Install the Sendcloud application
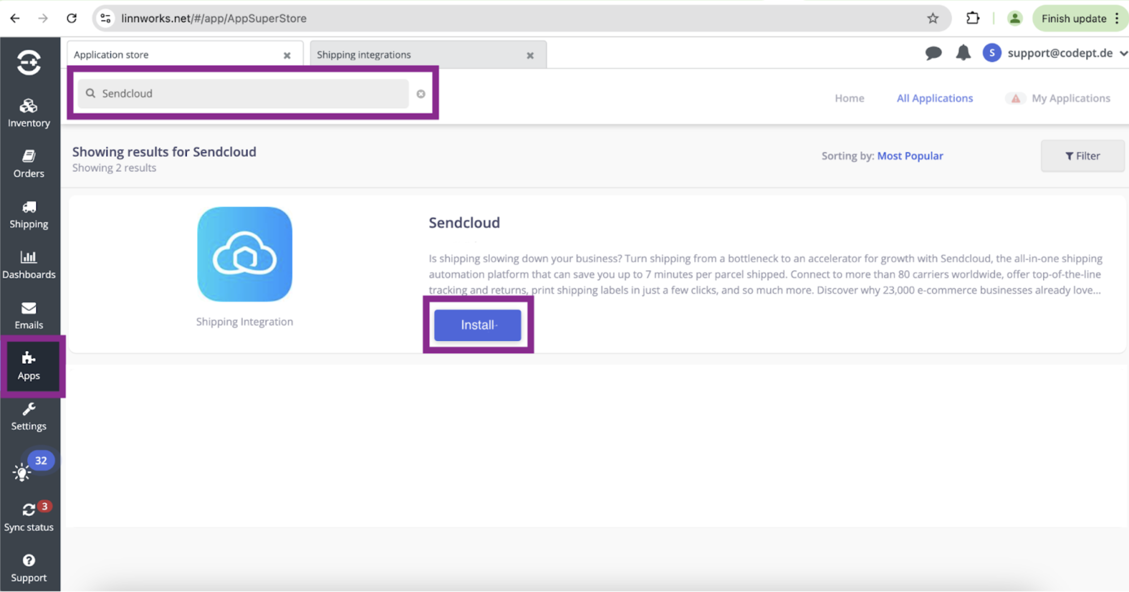 (x=478, y=325)
